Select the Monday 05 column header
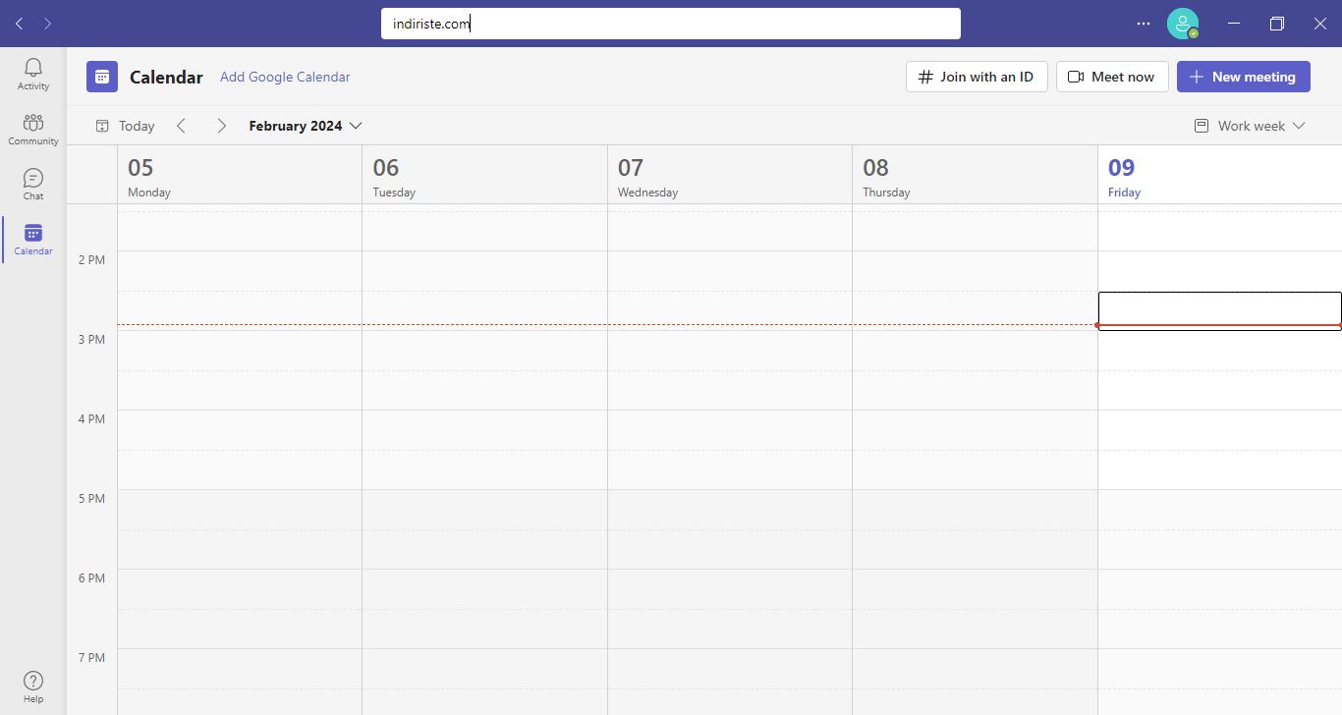1342x715 pixels. click(x=240, y=176)
